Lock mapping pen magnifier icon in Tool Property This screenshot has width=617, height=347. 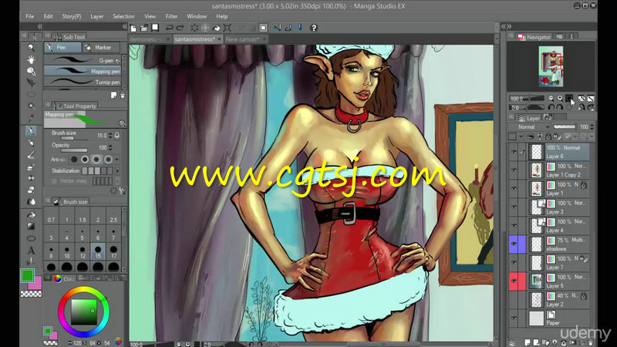[x=123, y=123]
